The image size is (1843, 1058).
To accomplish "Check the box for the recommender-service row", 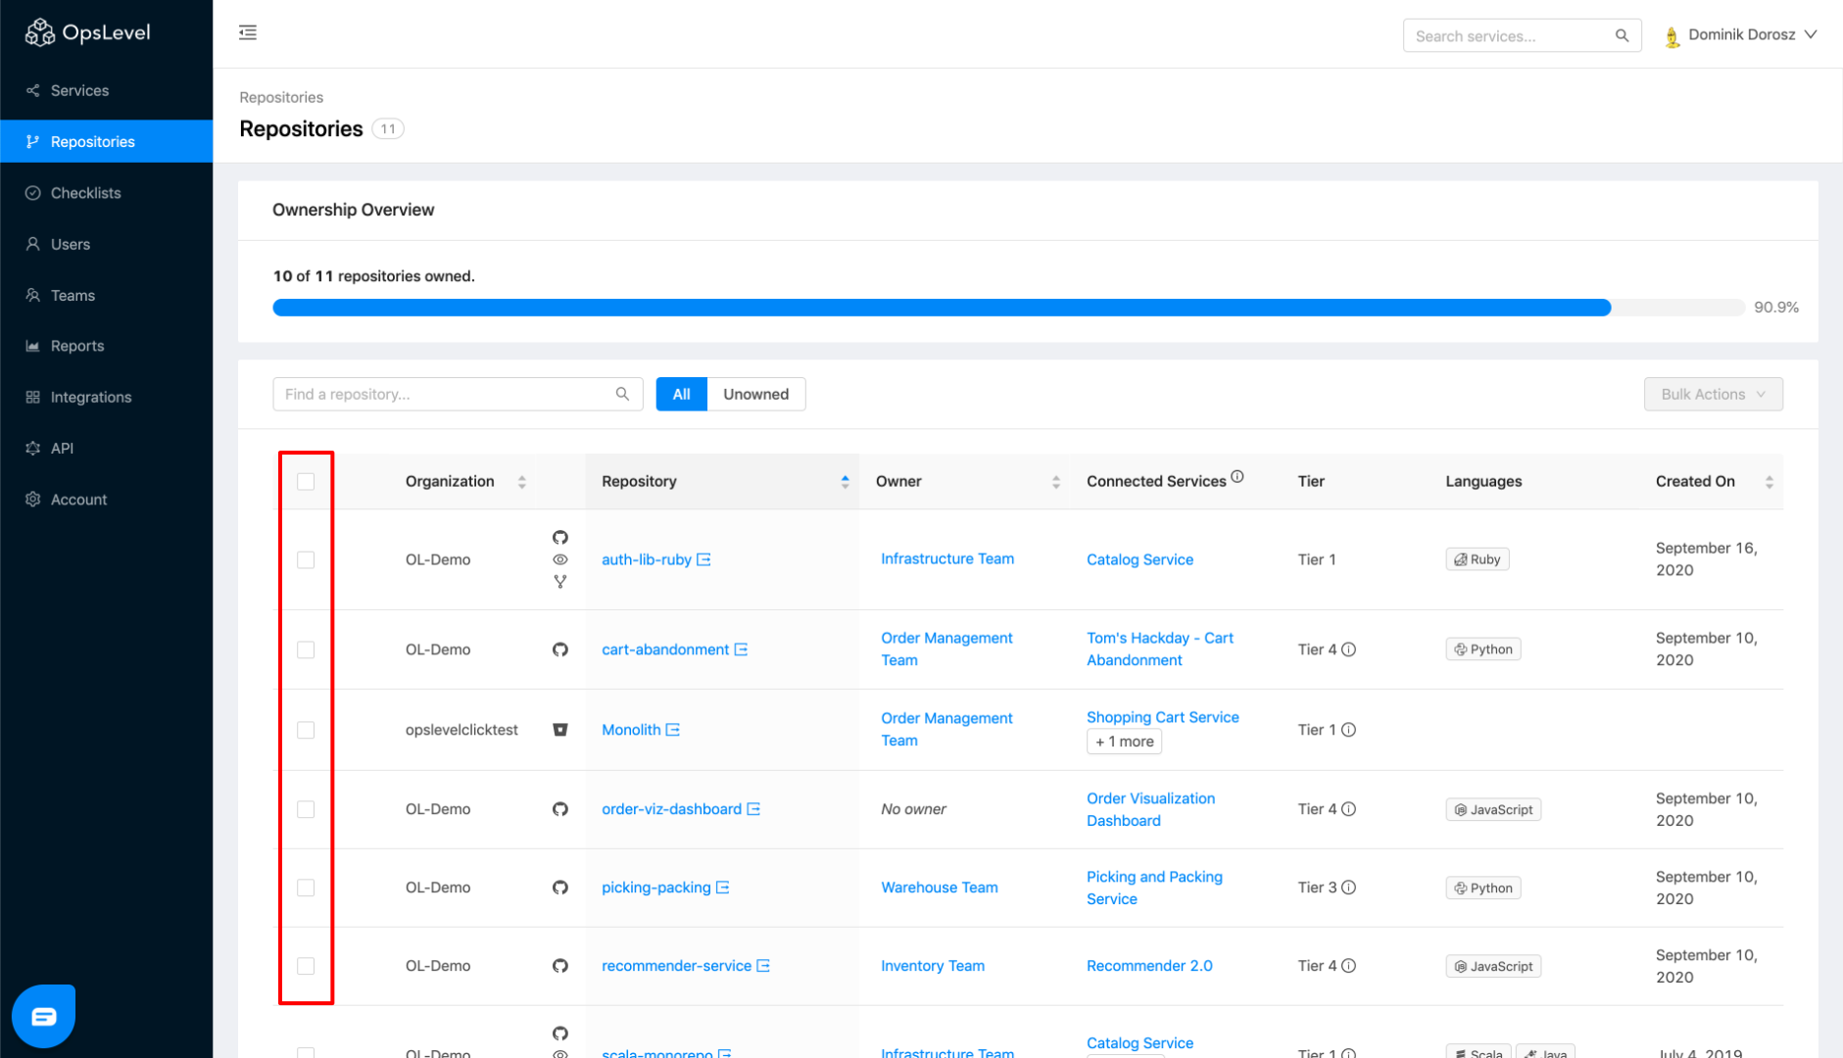I will click(306, 966).
